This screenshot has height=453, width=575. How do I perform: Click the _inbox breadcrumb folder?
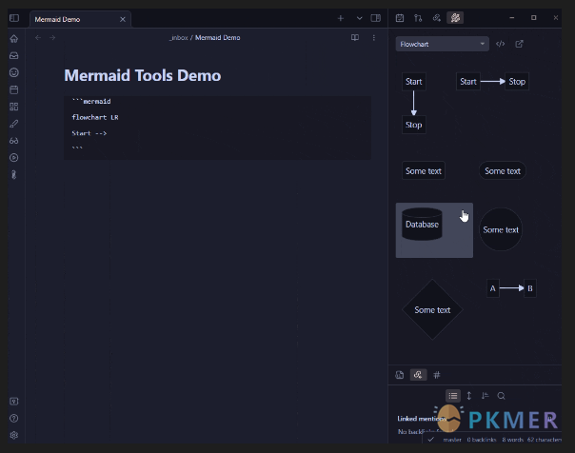(179, 38)
